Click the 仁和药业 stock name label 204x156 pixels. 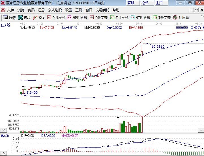click(196, 28)
